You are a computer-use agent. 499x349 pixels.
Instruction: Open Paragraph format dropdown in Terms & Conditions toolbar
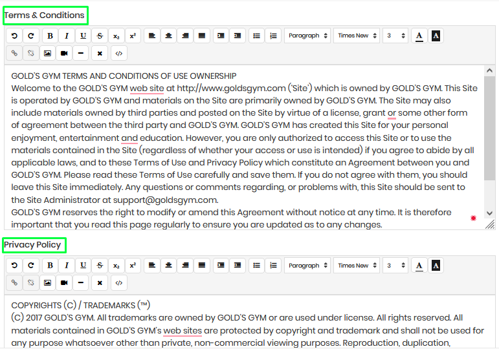[x=307, y=36]
